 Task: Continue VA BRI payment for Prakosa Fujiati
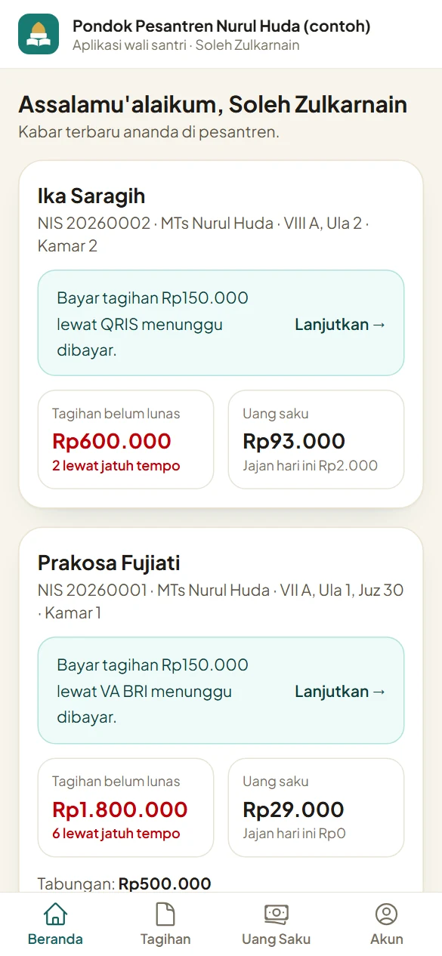(x=340, y=692)
